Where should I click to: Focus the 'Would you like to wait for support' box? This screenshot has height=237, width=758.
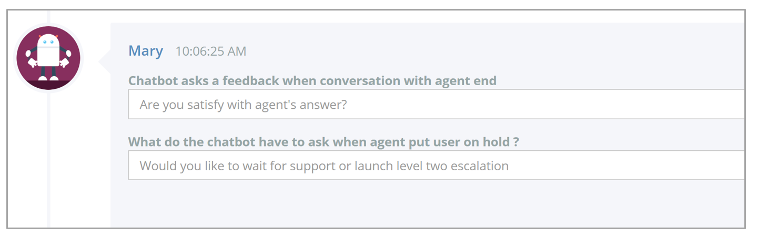point(437,166)
